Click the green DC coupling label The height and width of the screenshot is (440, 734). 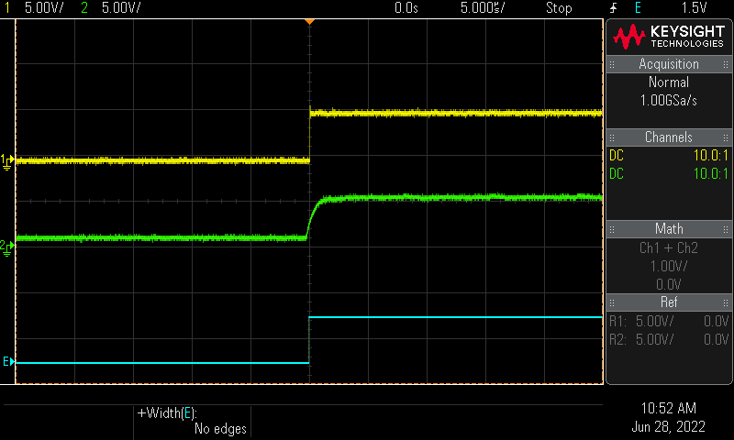(x=617, y=174)
